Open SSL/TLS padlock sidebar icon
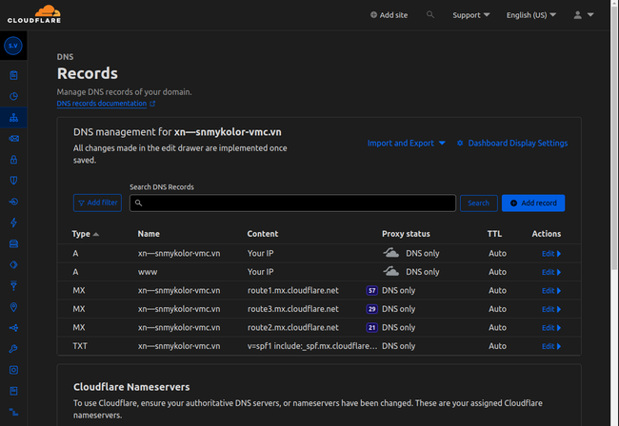Viewport: 619px width, 426px height. click(13, 159)
